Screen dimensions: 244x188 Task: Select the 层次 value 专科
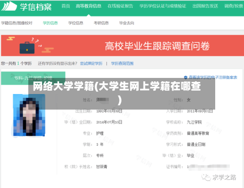pyautogui.click(x=100, y=155)
